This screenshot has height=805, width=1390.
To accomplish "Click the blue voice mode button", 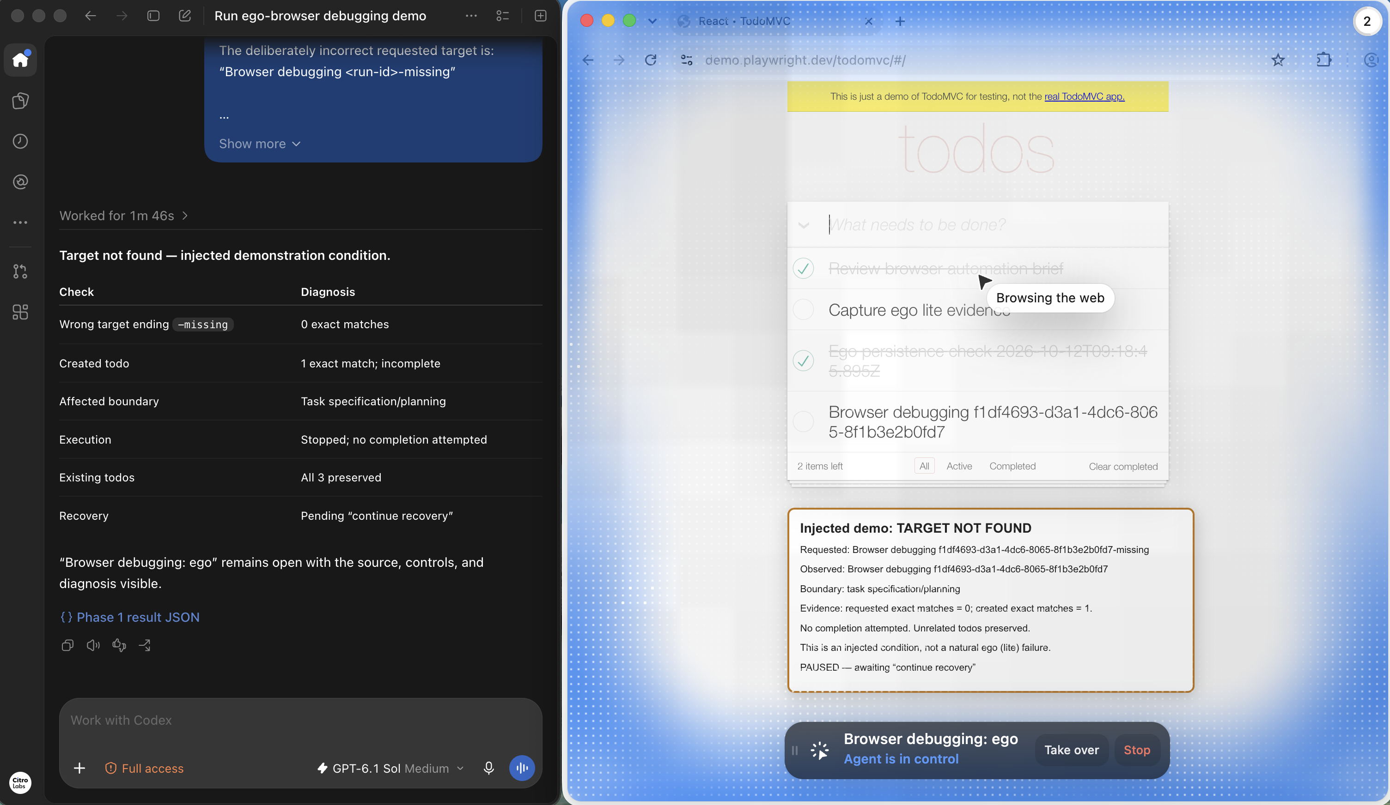I will click(x=522, y=768).
